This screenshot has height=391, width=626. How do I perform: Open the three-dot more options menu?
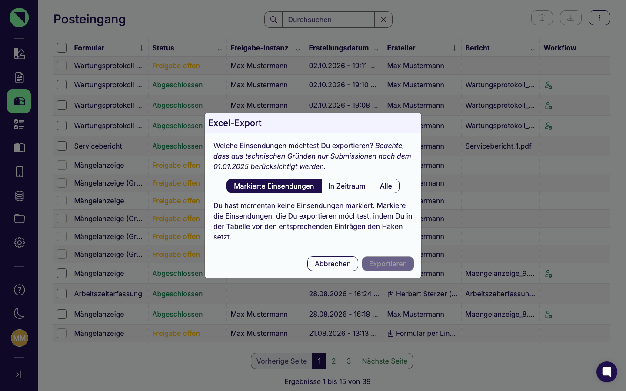tap(599, 18)
